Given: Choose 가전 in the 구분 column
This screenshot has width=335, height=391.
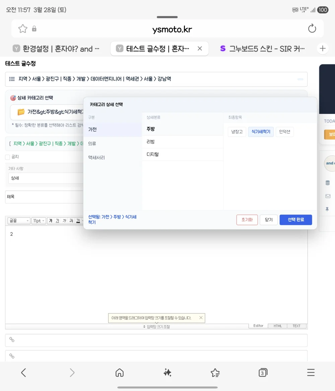Looking at the screenshot, I should click(113, 129).
